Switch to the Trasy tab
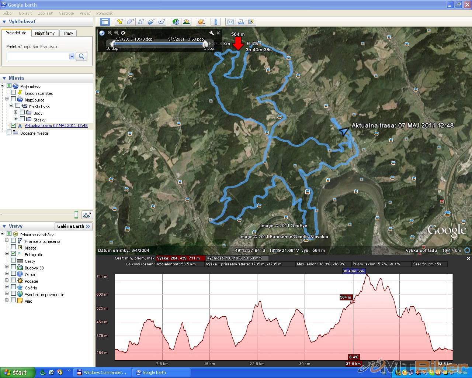This screenshot has height=378, width=472. coord(68,33)
